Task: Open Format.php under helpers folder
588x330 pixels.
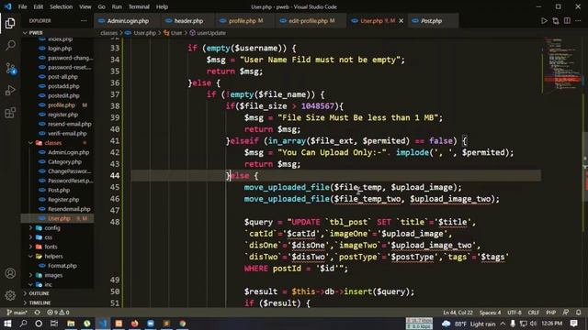Action: pos(62,266)
